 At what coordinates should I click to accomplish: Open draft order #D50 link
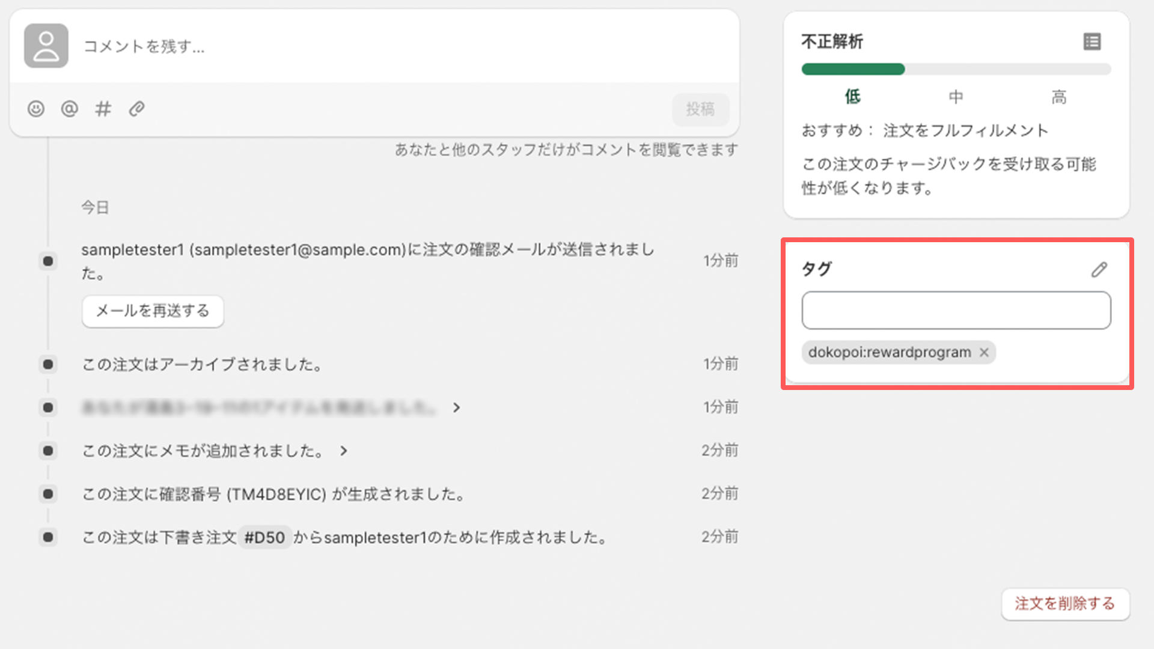pos(264,537)
